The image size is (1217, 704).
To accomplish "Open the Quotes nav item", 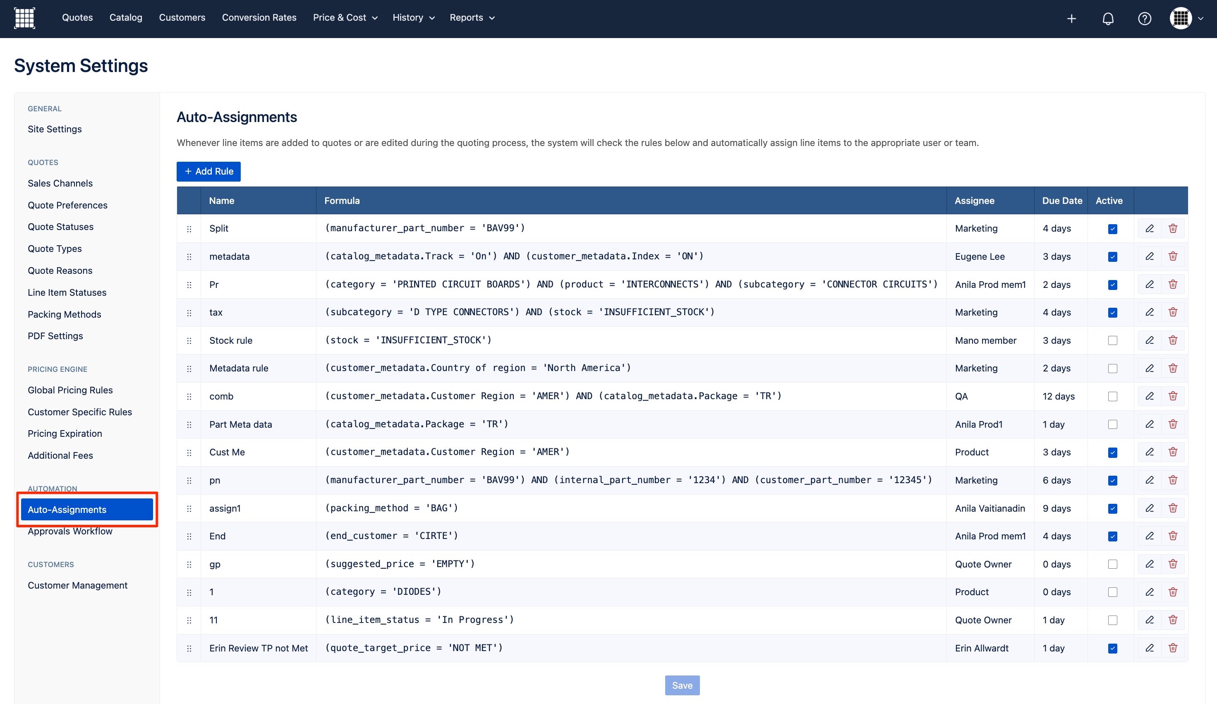I will point(77,18).
